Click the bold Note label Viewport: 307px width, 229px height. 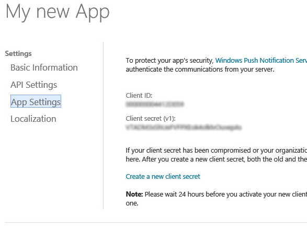[x=134, y=194]
